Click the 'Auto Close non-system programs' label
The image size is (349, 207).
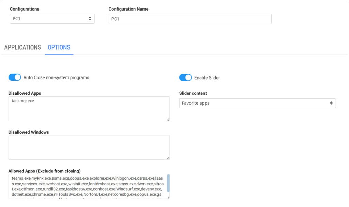click(56, 77)
